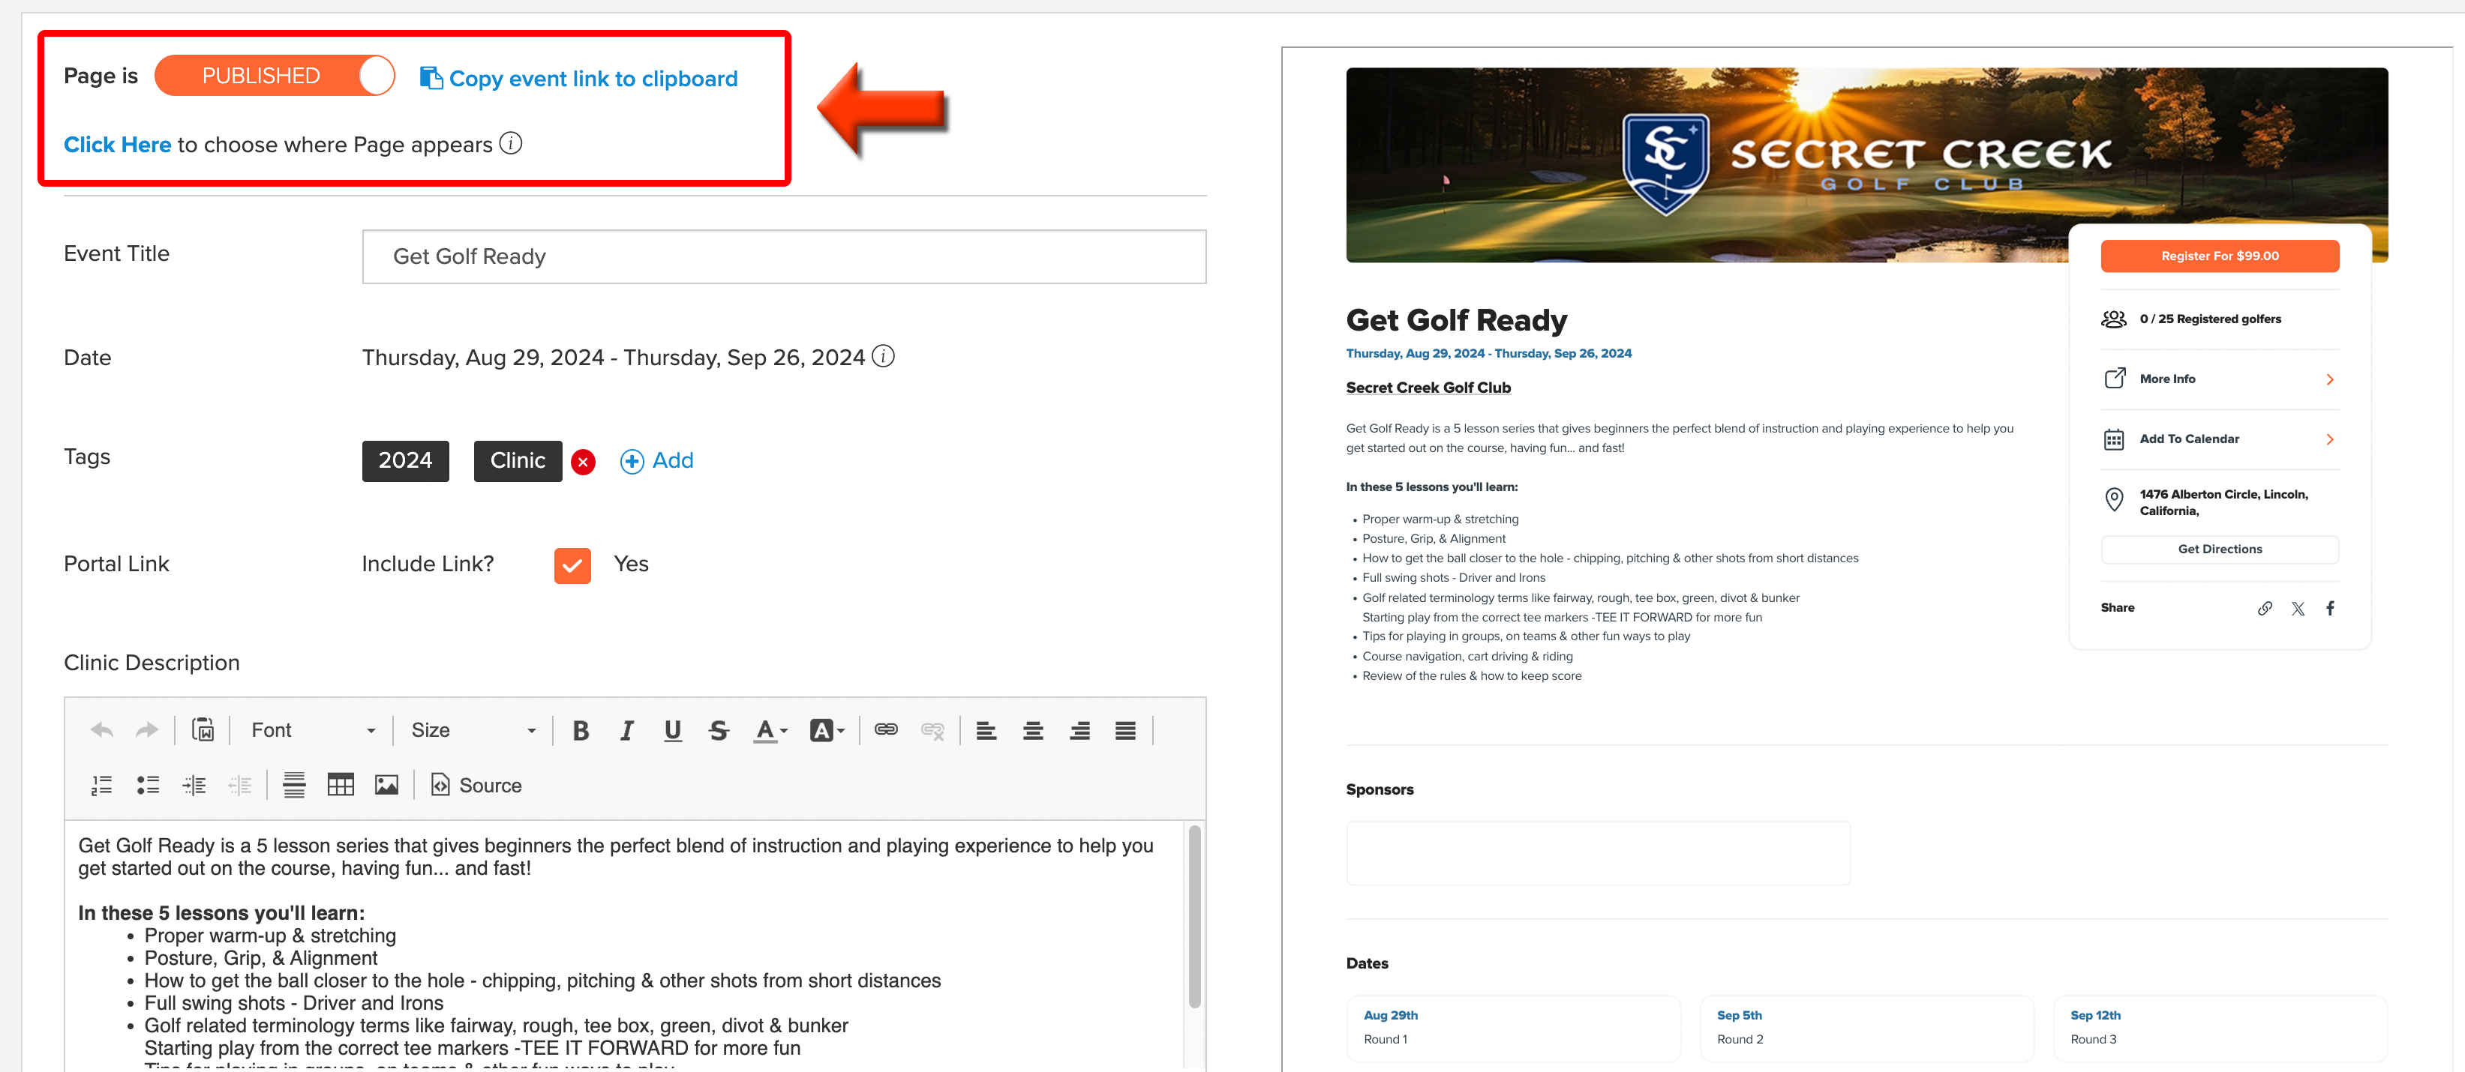This screenshot has width=2465, height=1072.
Task: Open Secret Creek Golf Club link
Action: click(x=1428, y=388)
